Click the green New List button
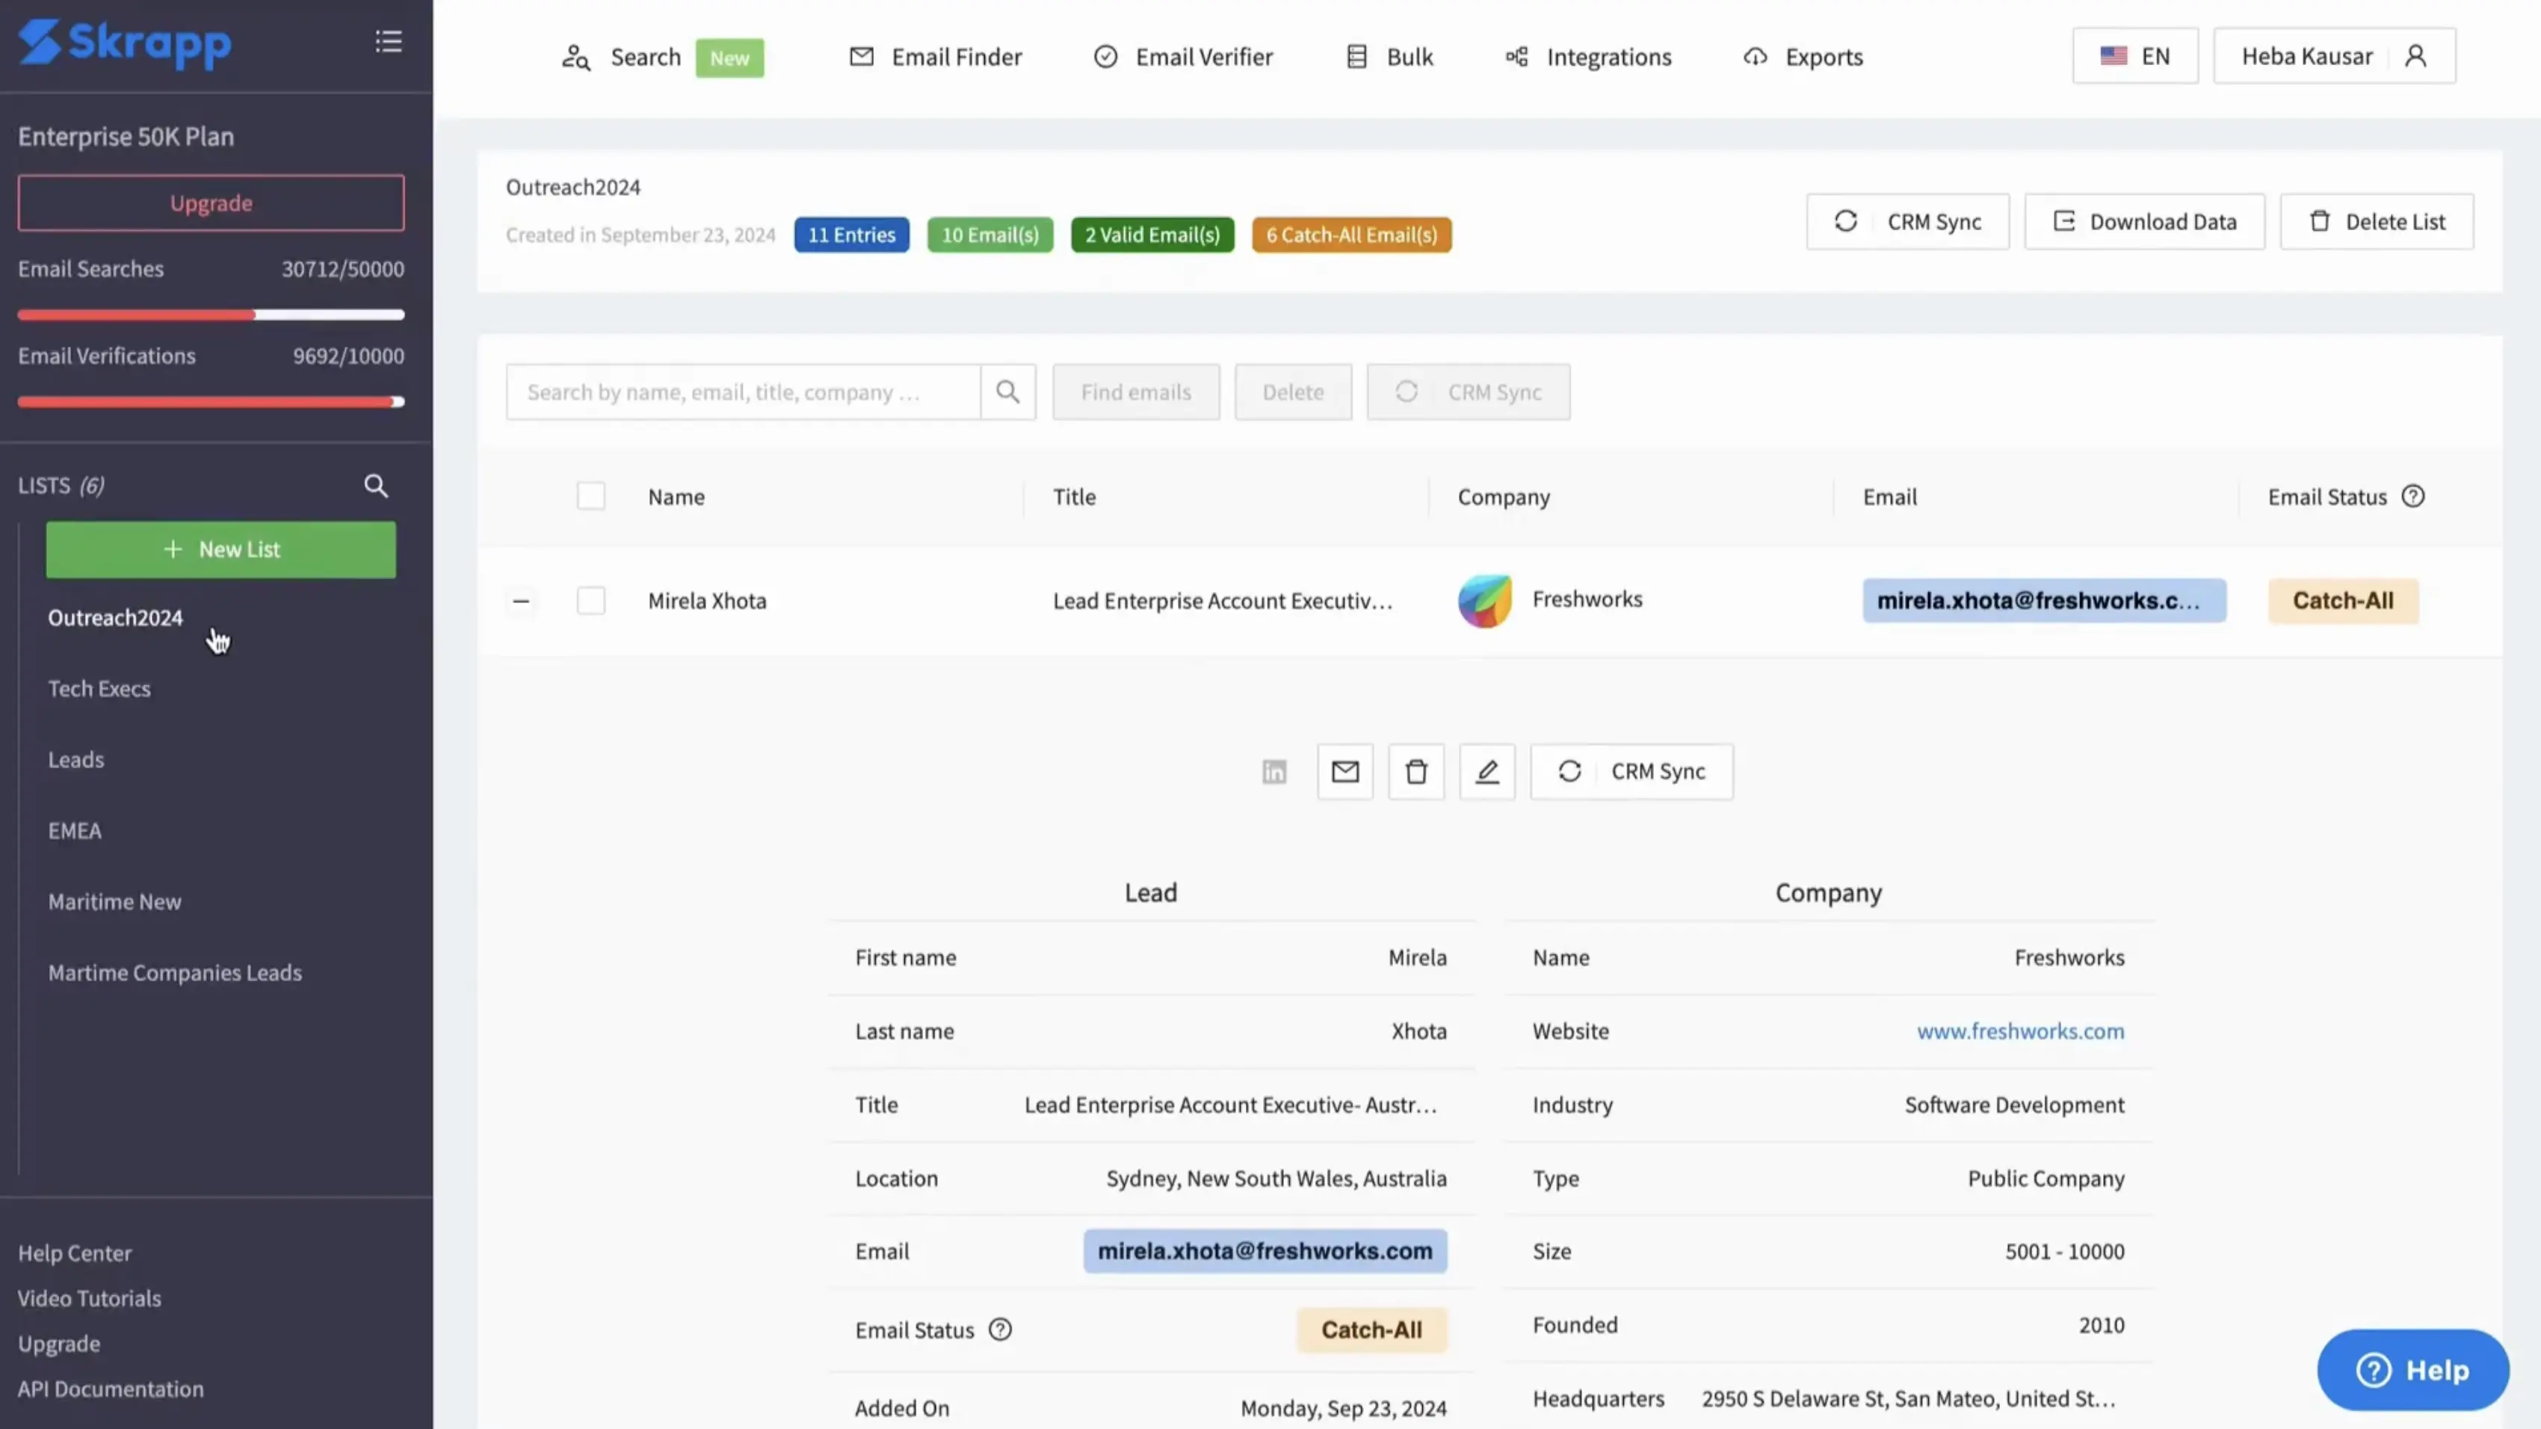 [x=221, y=549]
